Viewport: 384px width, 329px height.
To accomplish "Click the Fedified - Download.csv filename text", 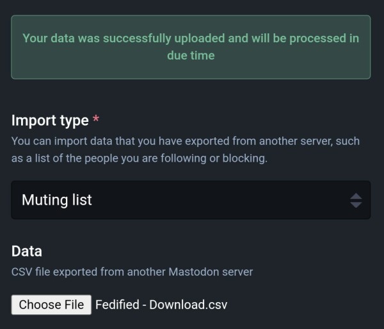I will point(161,305).
